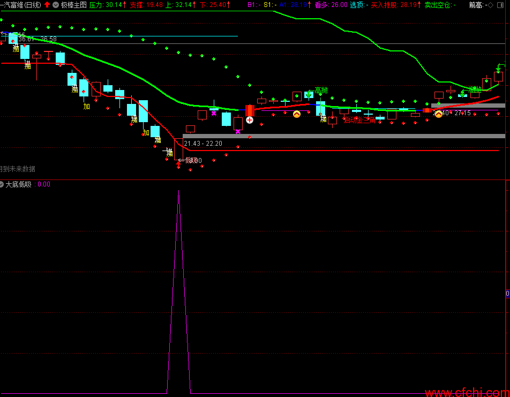The image size is (510, 397).
Task: Expand the 大底低吸 sub-chart indicator menu
Action: (x=1, y=184)
